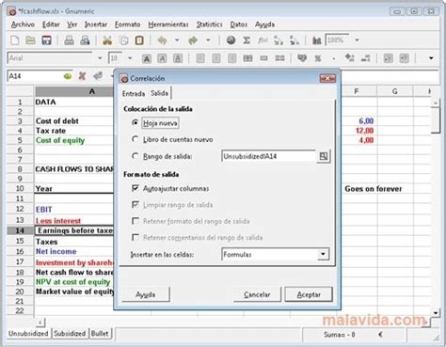Image resolution: width=446 pixels, height=347 pixels.
Task: Click the Rango de salida input field
Action: 269,156
